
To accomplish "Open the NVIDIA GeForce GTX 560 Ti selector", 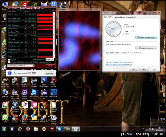I will 21,65.
